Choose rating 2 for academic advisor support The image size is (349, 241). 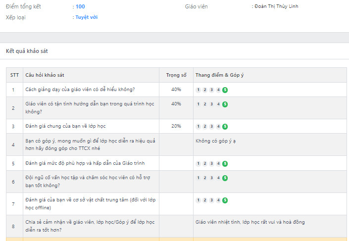[205, 178]
